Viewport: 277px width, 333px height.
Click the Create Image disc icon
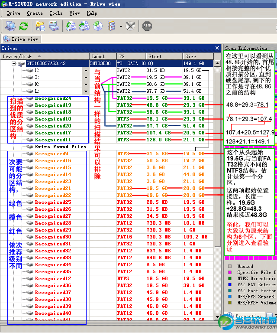pos(98,26)
